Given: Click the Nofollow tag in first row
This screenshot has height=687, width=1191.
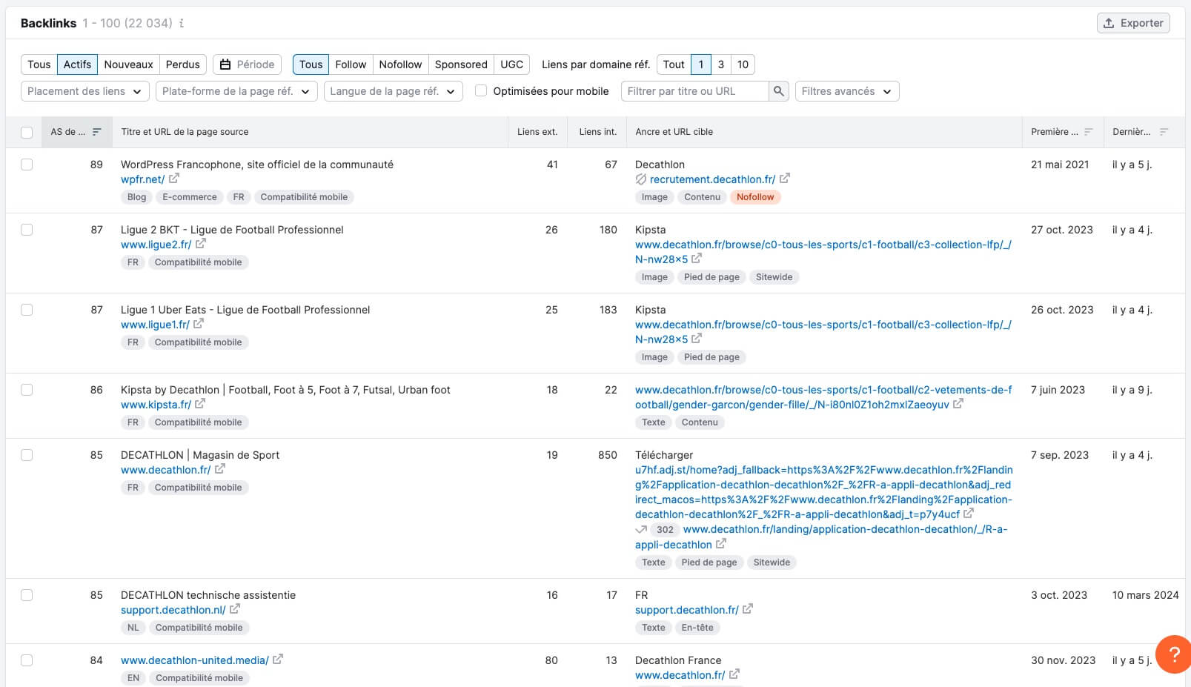Looking at the screenshot, I should click(x=755, y=197).
